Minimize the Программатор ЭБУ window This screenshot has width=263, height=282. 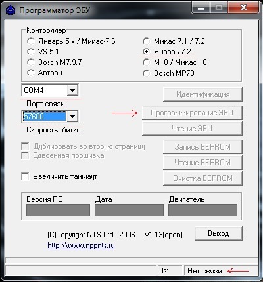coord(201,8)
